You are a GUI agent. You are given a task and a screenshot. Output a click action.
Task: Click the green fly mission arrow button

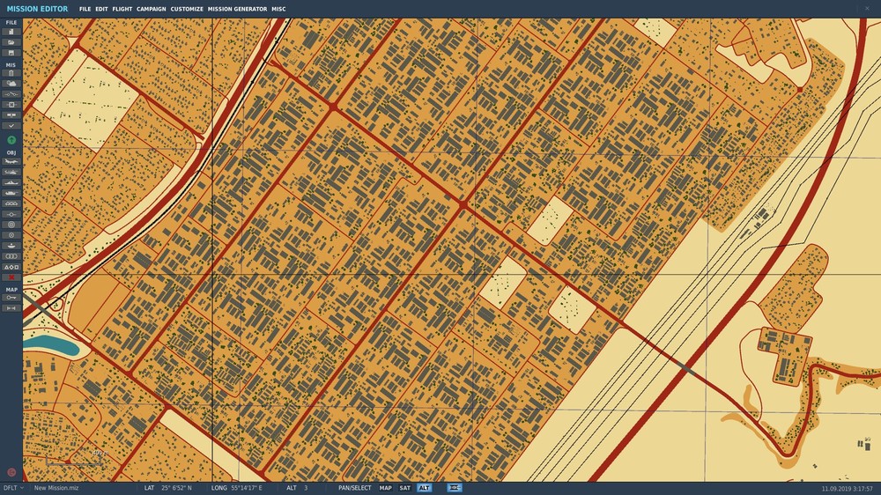point(11,140)
